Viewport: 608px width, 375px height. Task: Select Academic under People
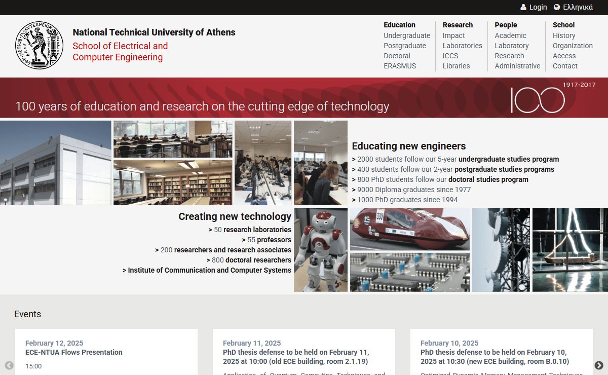pos(510,35)
